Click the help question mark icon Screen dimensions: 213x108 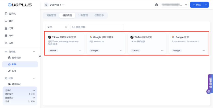[156, 5]
